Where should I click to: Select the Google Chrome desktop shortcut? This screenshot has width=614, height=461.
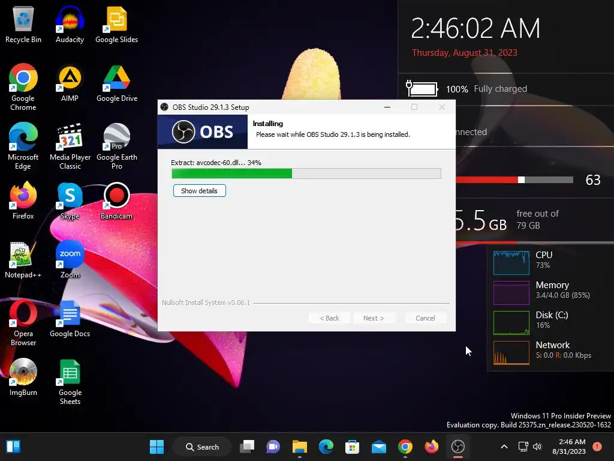pyautogui.click(x=23, y=87)
